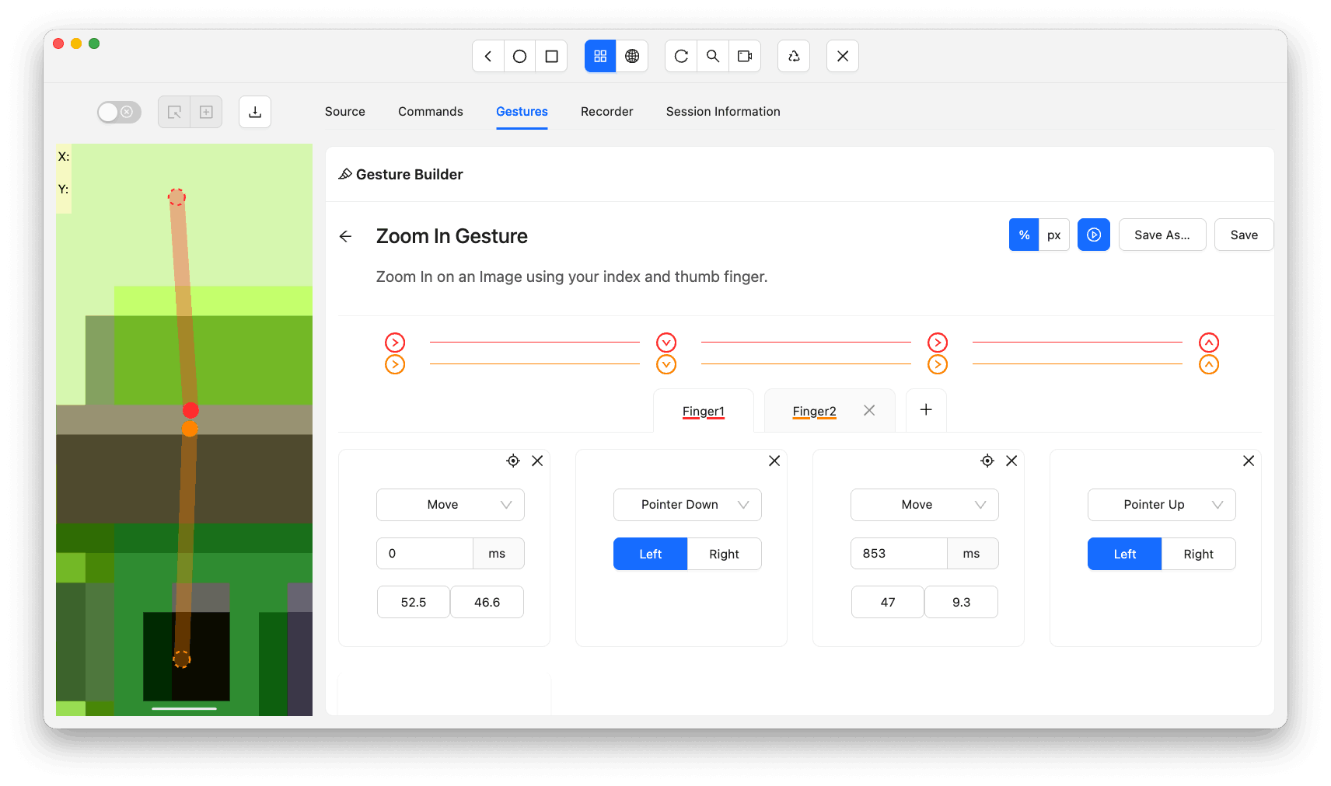Toggle the switch above the device preview

tap(118, 112)
